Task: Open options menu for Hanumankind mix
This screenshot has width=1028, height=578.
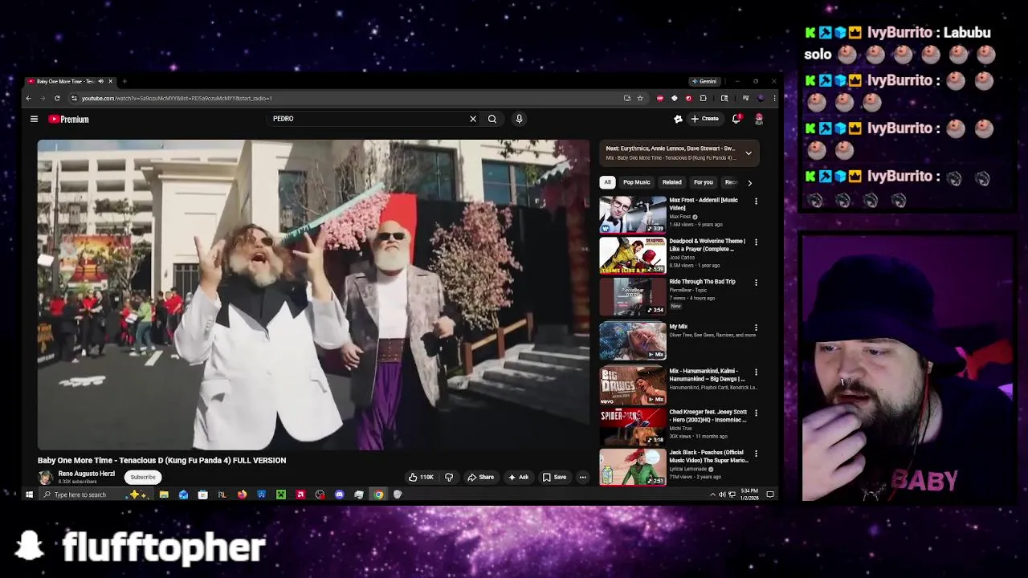Action: coord(756,372)
